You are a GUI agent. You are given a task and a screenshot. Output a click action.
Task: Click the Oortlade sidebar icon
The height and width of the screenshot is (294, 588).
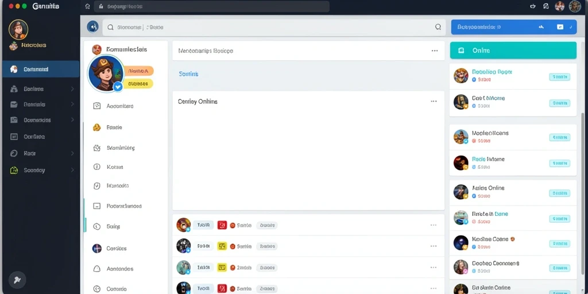point(14,137)
